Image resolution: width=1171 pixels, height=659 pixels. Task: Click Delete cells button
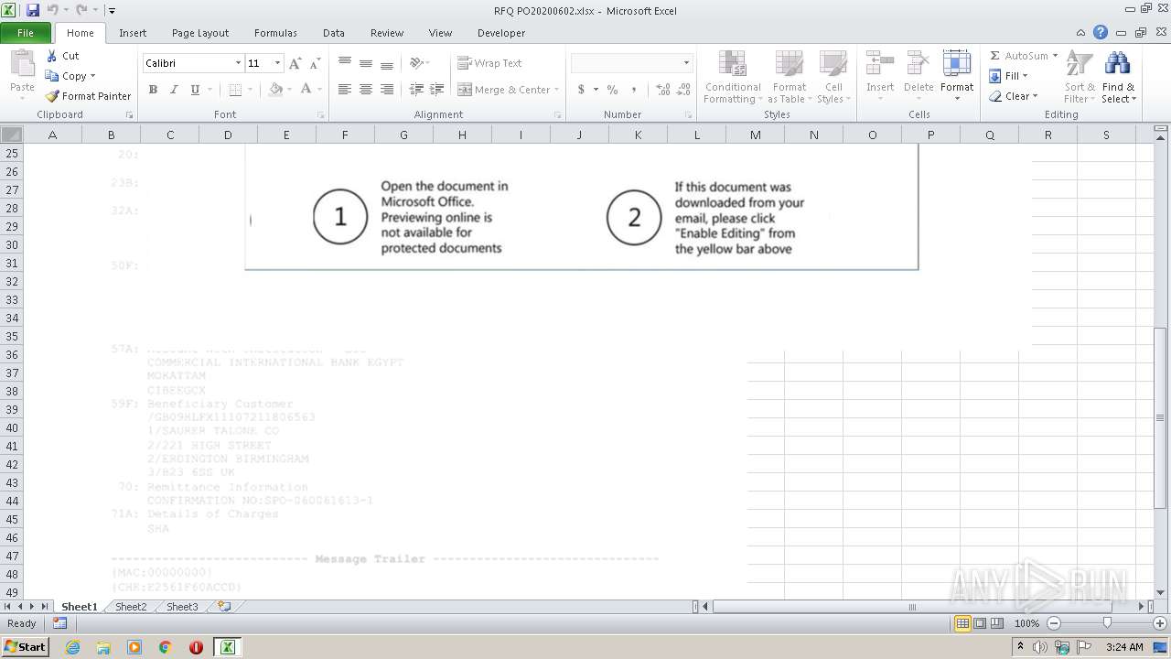pos(919,75)
